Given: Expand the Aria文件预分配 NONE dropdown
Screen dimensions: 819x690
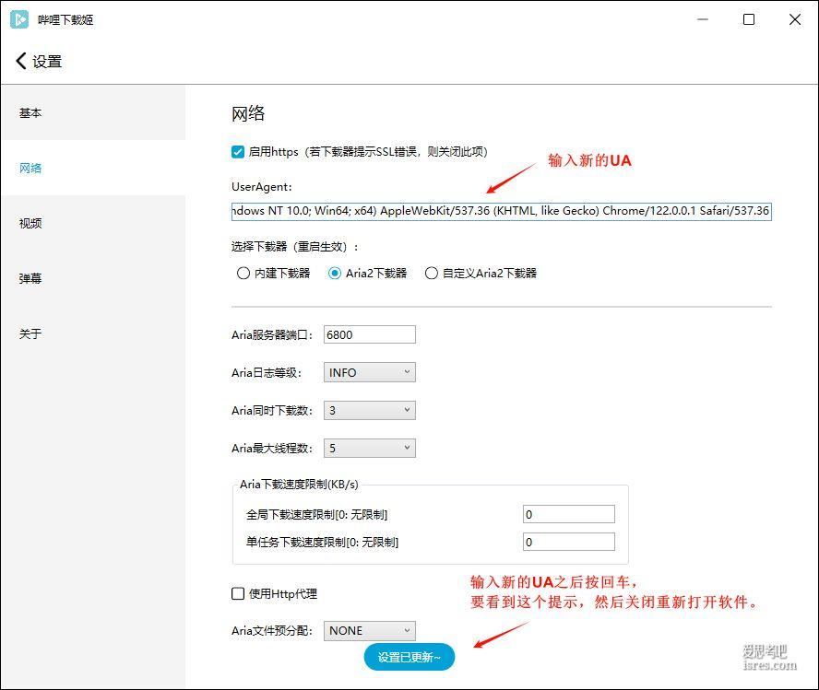Looking at the screenshot, I should point(370,631).
